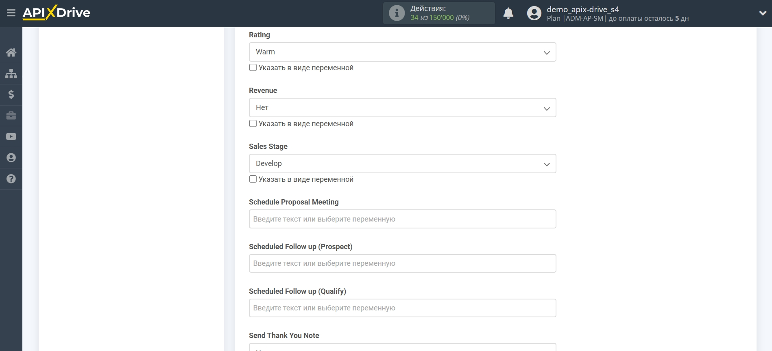Open the Sales Stage dropdown showing Develop
772x351 pixels.
402,164
